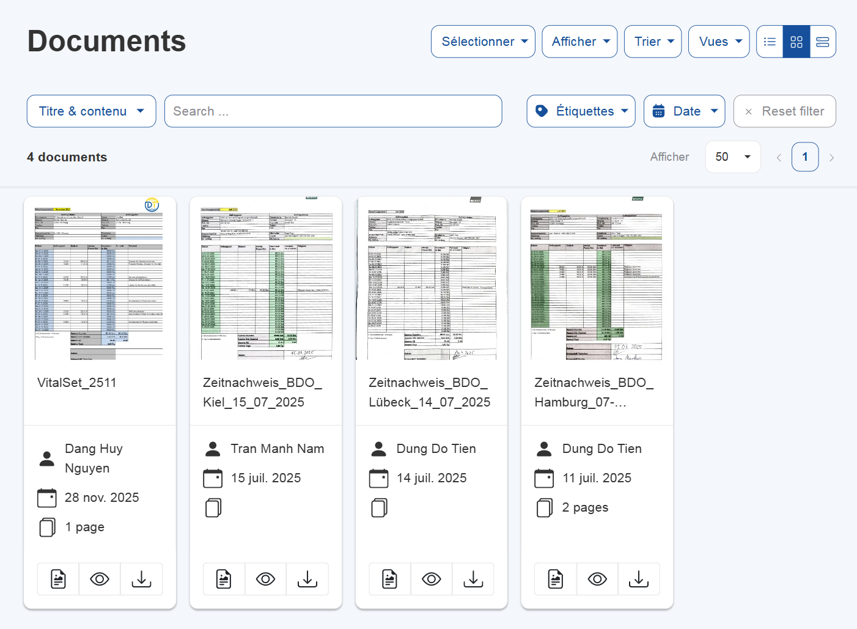Click into the Search text field
Image resolution: width=857 pixels, height=629 pixels.
click(x=333, y=111)
